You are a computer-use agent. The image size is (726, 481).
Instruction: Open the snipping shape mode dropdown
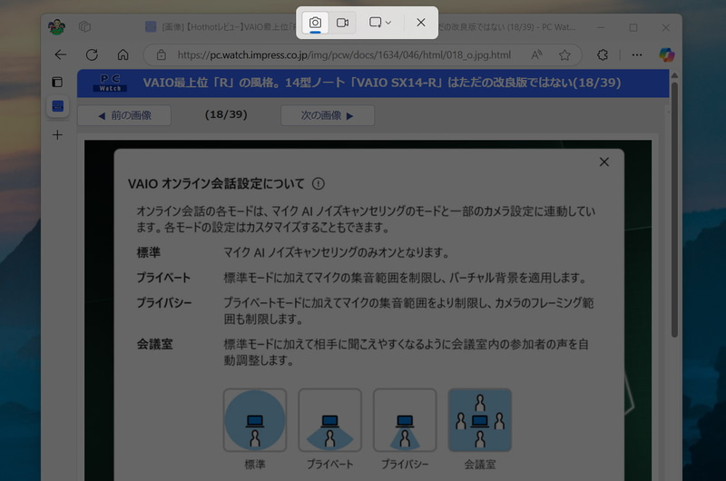coord(380,23)
